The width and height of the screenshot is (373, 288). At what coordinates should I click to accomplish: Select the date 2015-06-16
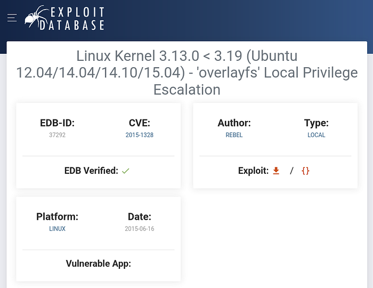(140, 229)
